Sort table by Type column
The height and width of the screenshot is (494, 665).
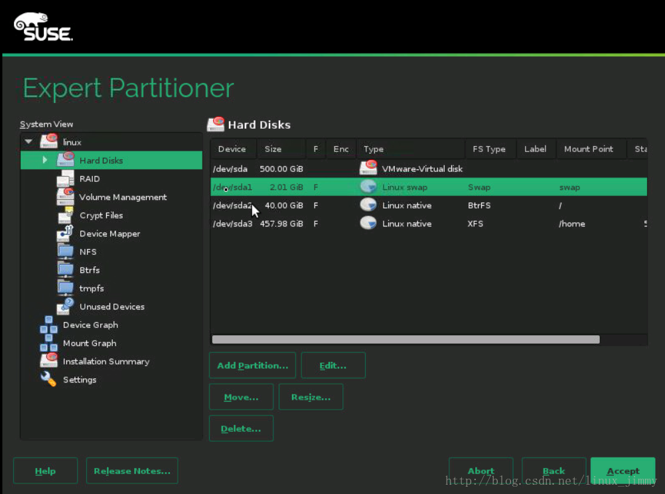pos(411,149)
